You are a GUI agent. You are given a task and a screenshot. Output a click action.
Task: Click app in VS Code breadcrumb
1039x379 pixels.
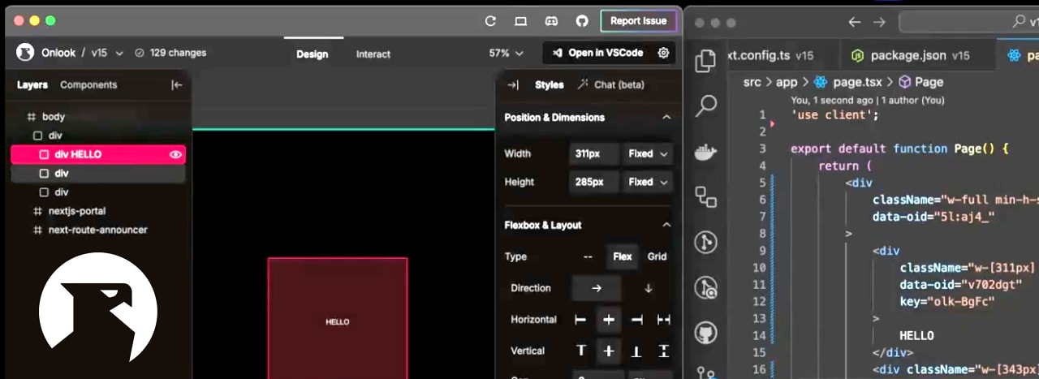[787, 82]
